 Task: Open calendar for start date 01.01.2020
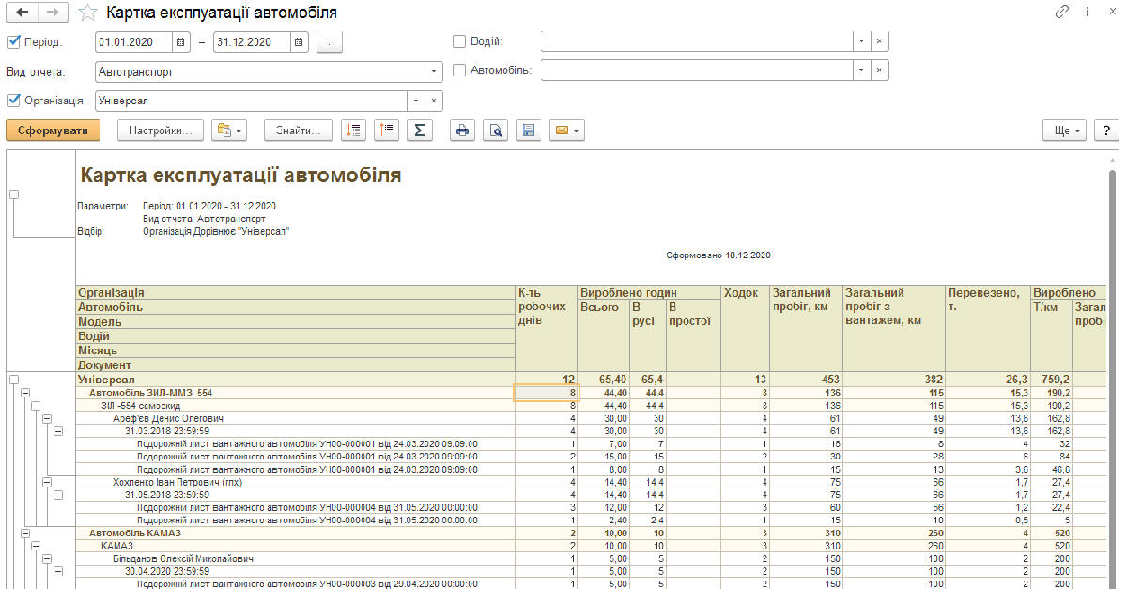coord(180,41)
